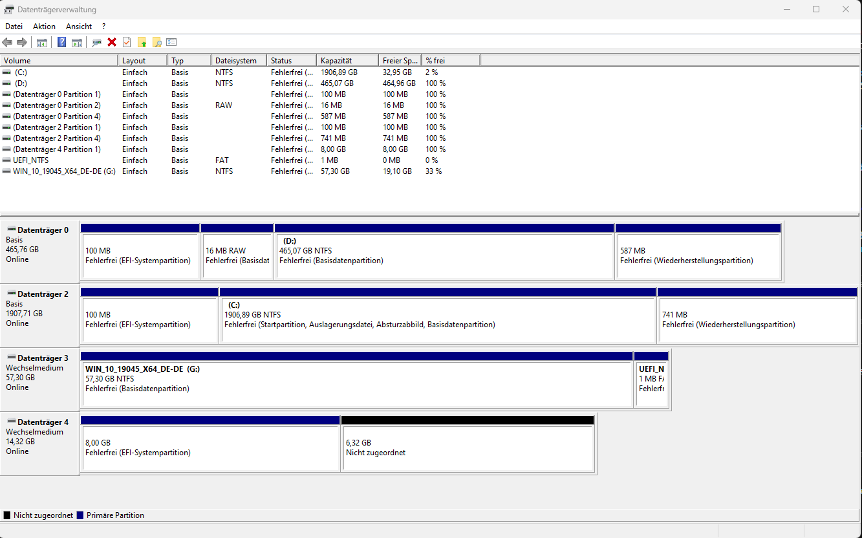Select the 100 MB EFI partition on Datenträger 0

tap(140, 252)
